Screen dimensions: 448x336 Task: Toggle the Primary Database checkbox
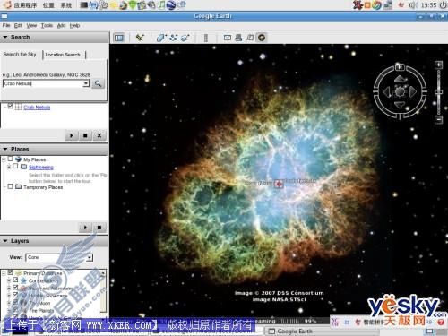11,272
